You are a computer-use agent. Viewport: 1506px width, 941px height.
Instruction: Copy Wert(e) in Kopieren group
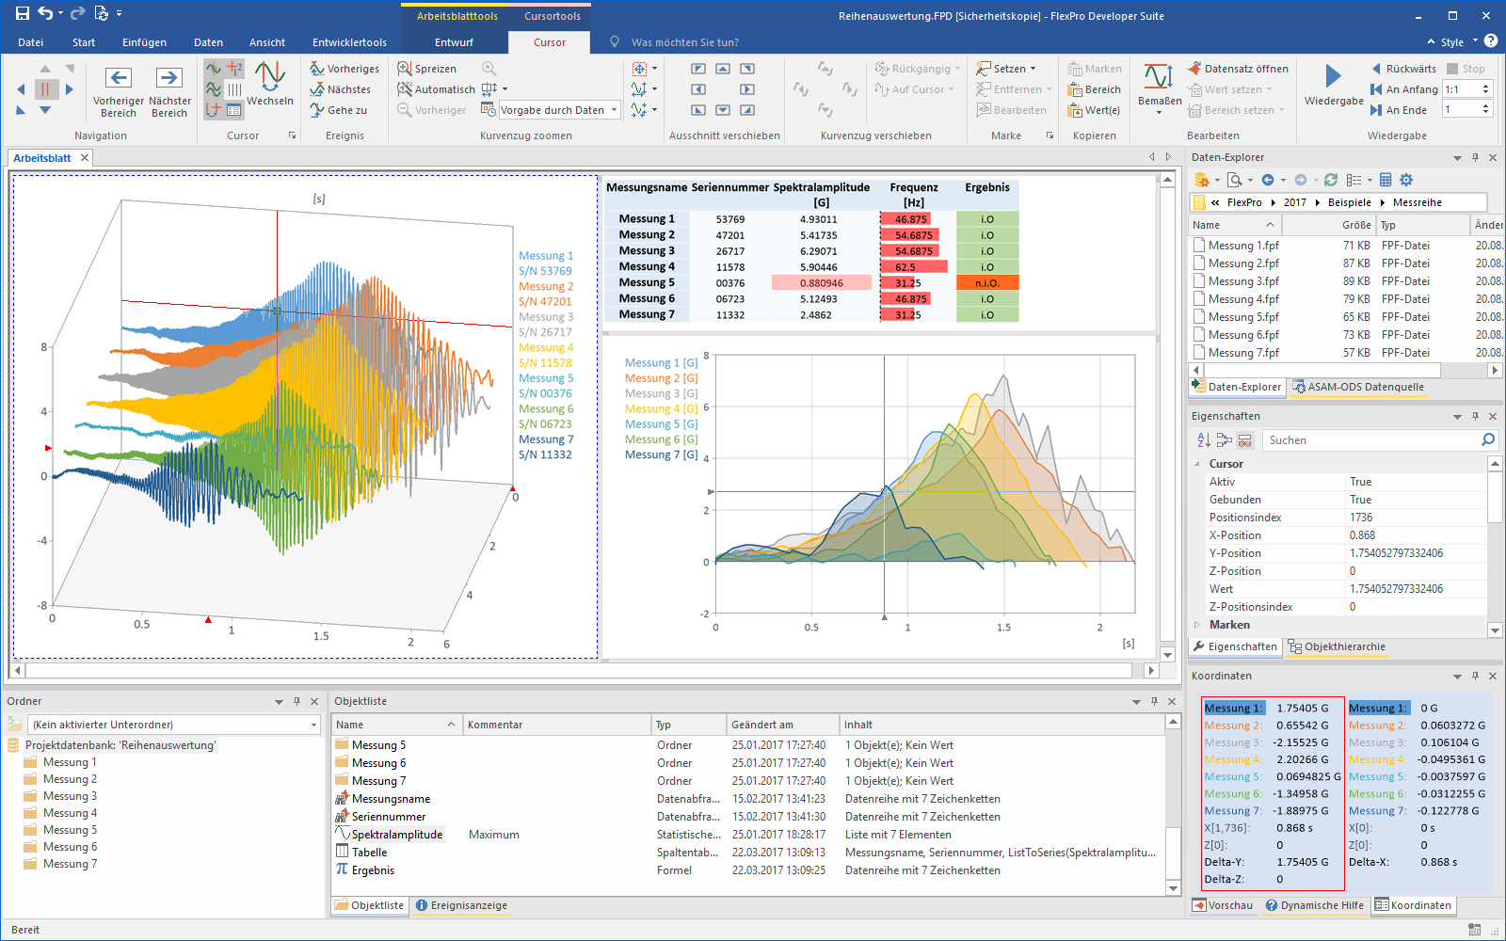point(1094,110)
